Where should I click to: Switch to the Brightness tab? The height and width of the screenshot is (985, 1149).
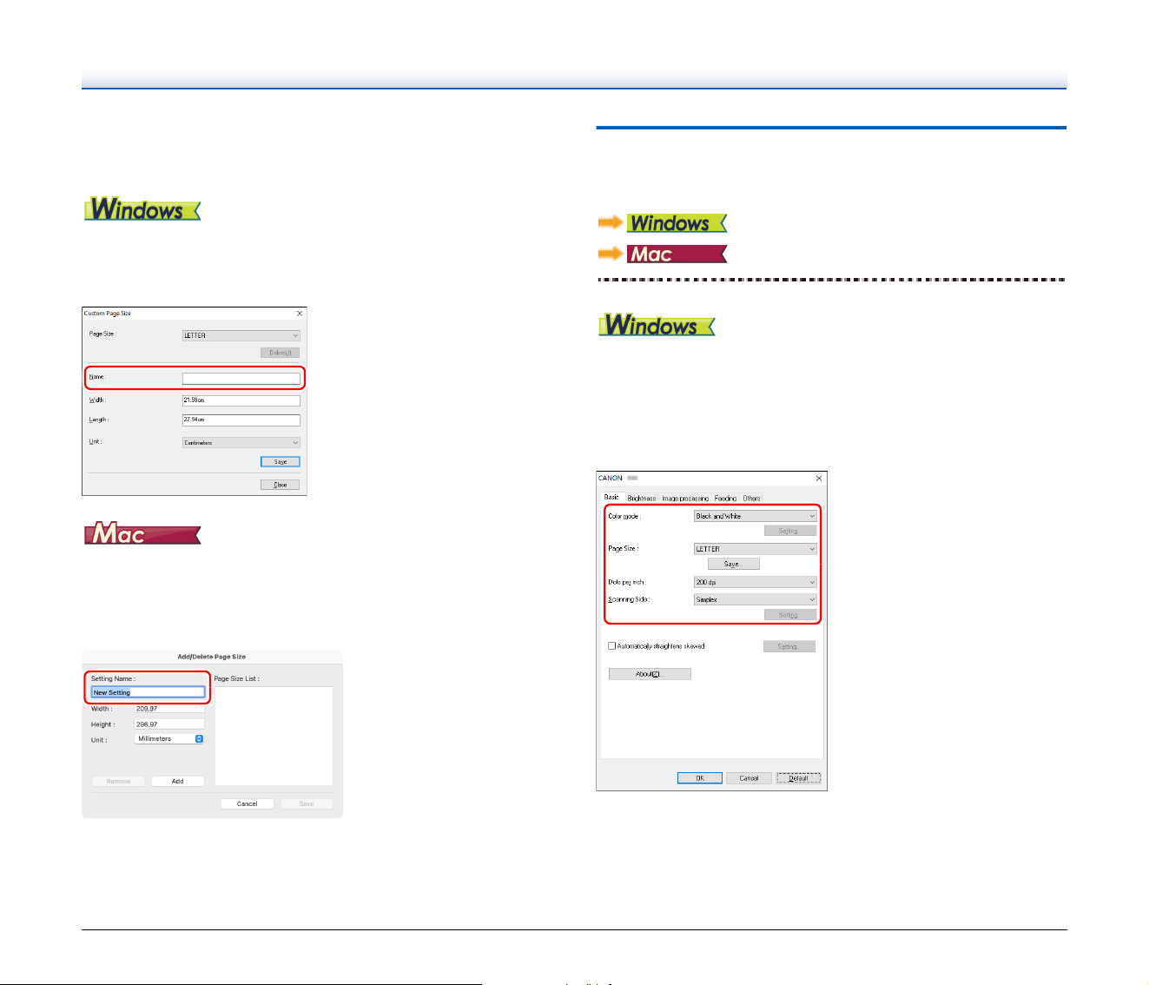642,499
